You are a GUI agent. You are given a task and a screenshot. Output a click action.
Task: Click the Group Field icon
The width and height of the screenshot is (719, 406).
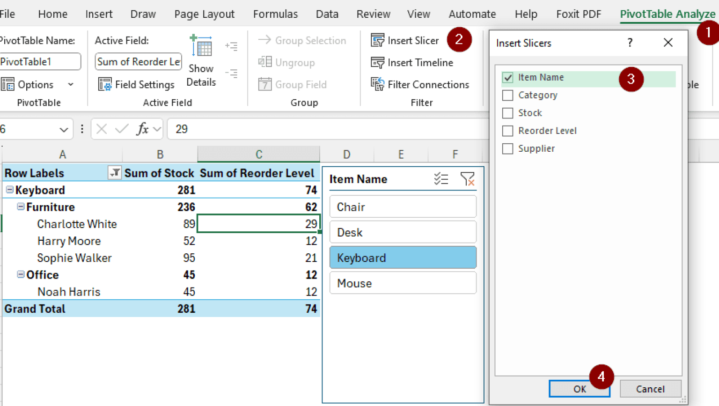(264, 84)
